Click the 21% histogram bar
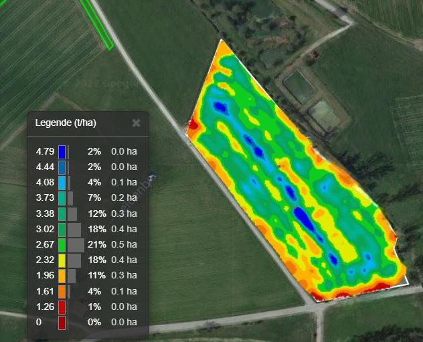Screen dimensions: 423x342 pyautogui.click(x=75, y=245)
